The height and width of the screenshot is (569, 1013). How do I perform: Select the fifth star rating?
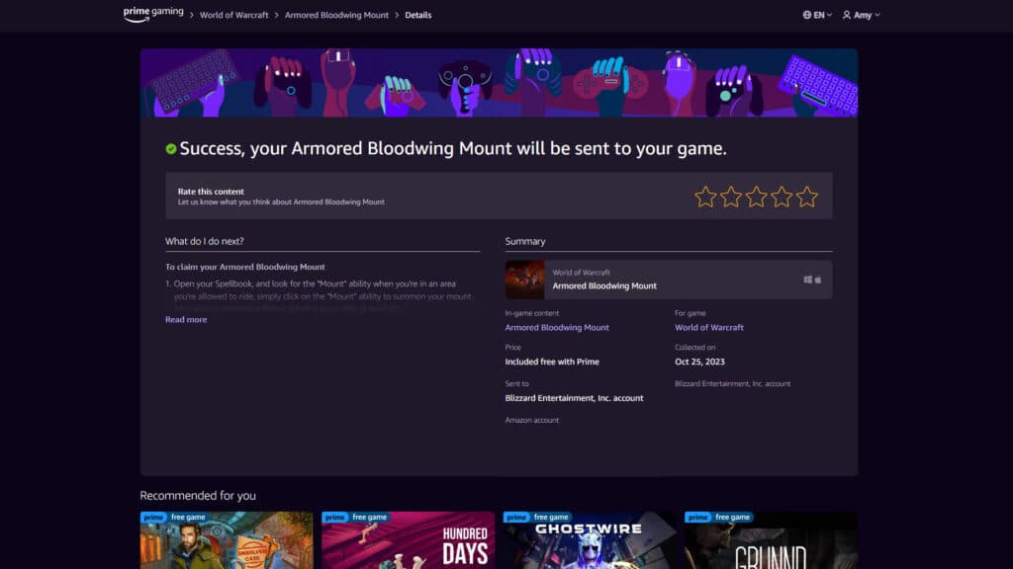(807, 197)
